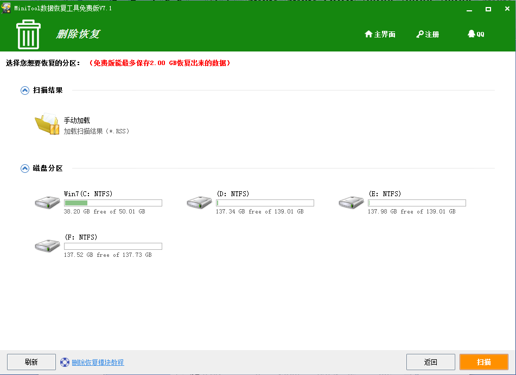The height and width of the screenshot is (375, 516).
Task: Click 38.20 GB free of 50.01 GB text
Action: click(105, 211)
